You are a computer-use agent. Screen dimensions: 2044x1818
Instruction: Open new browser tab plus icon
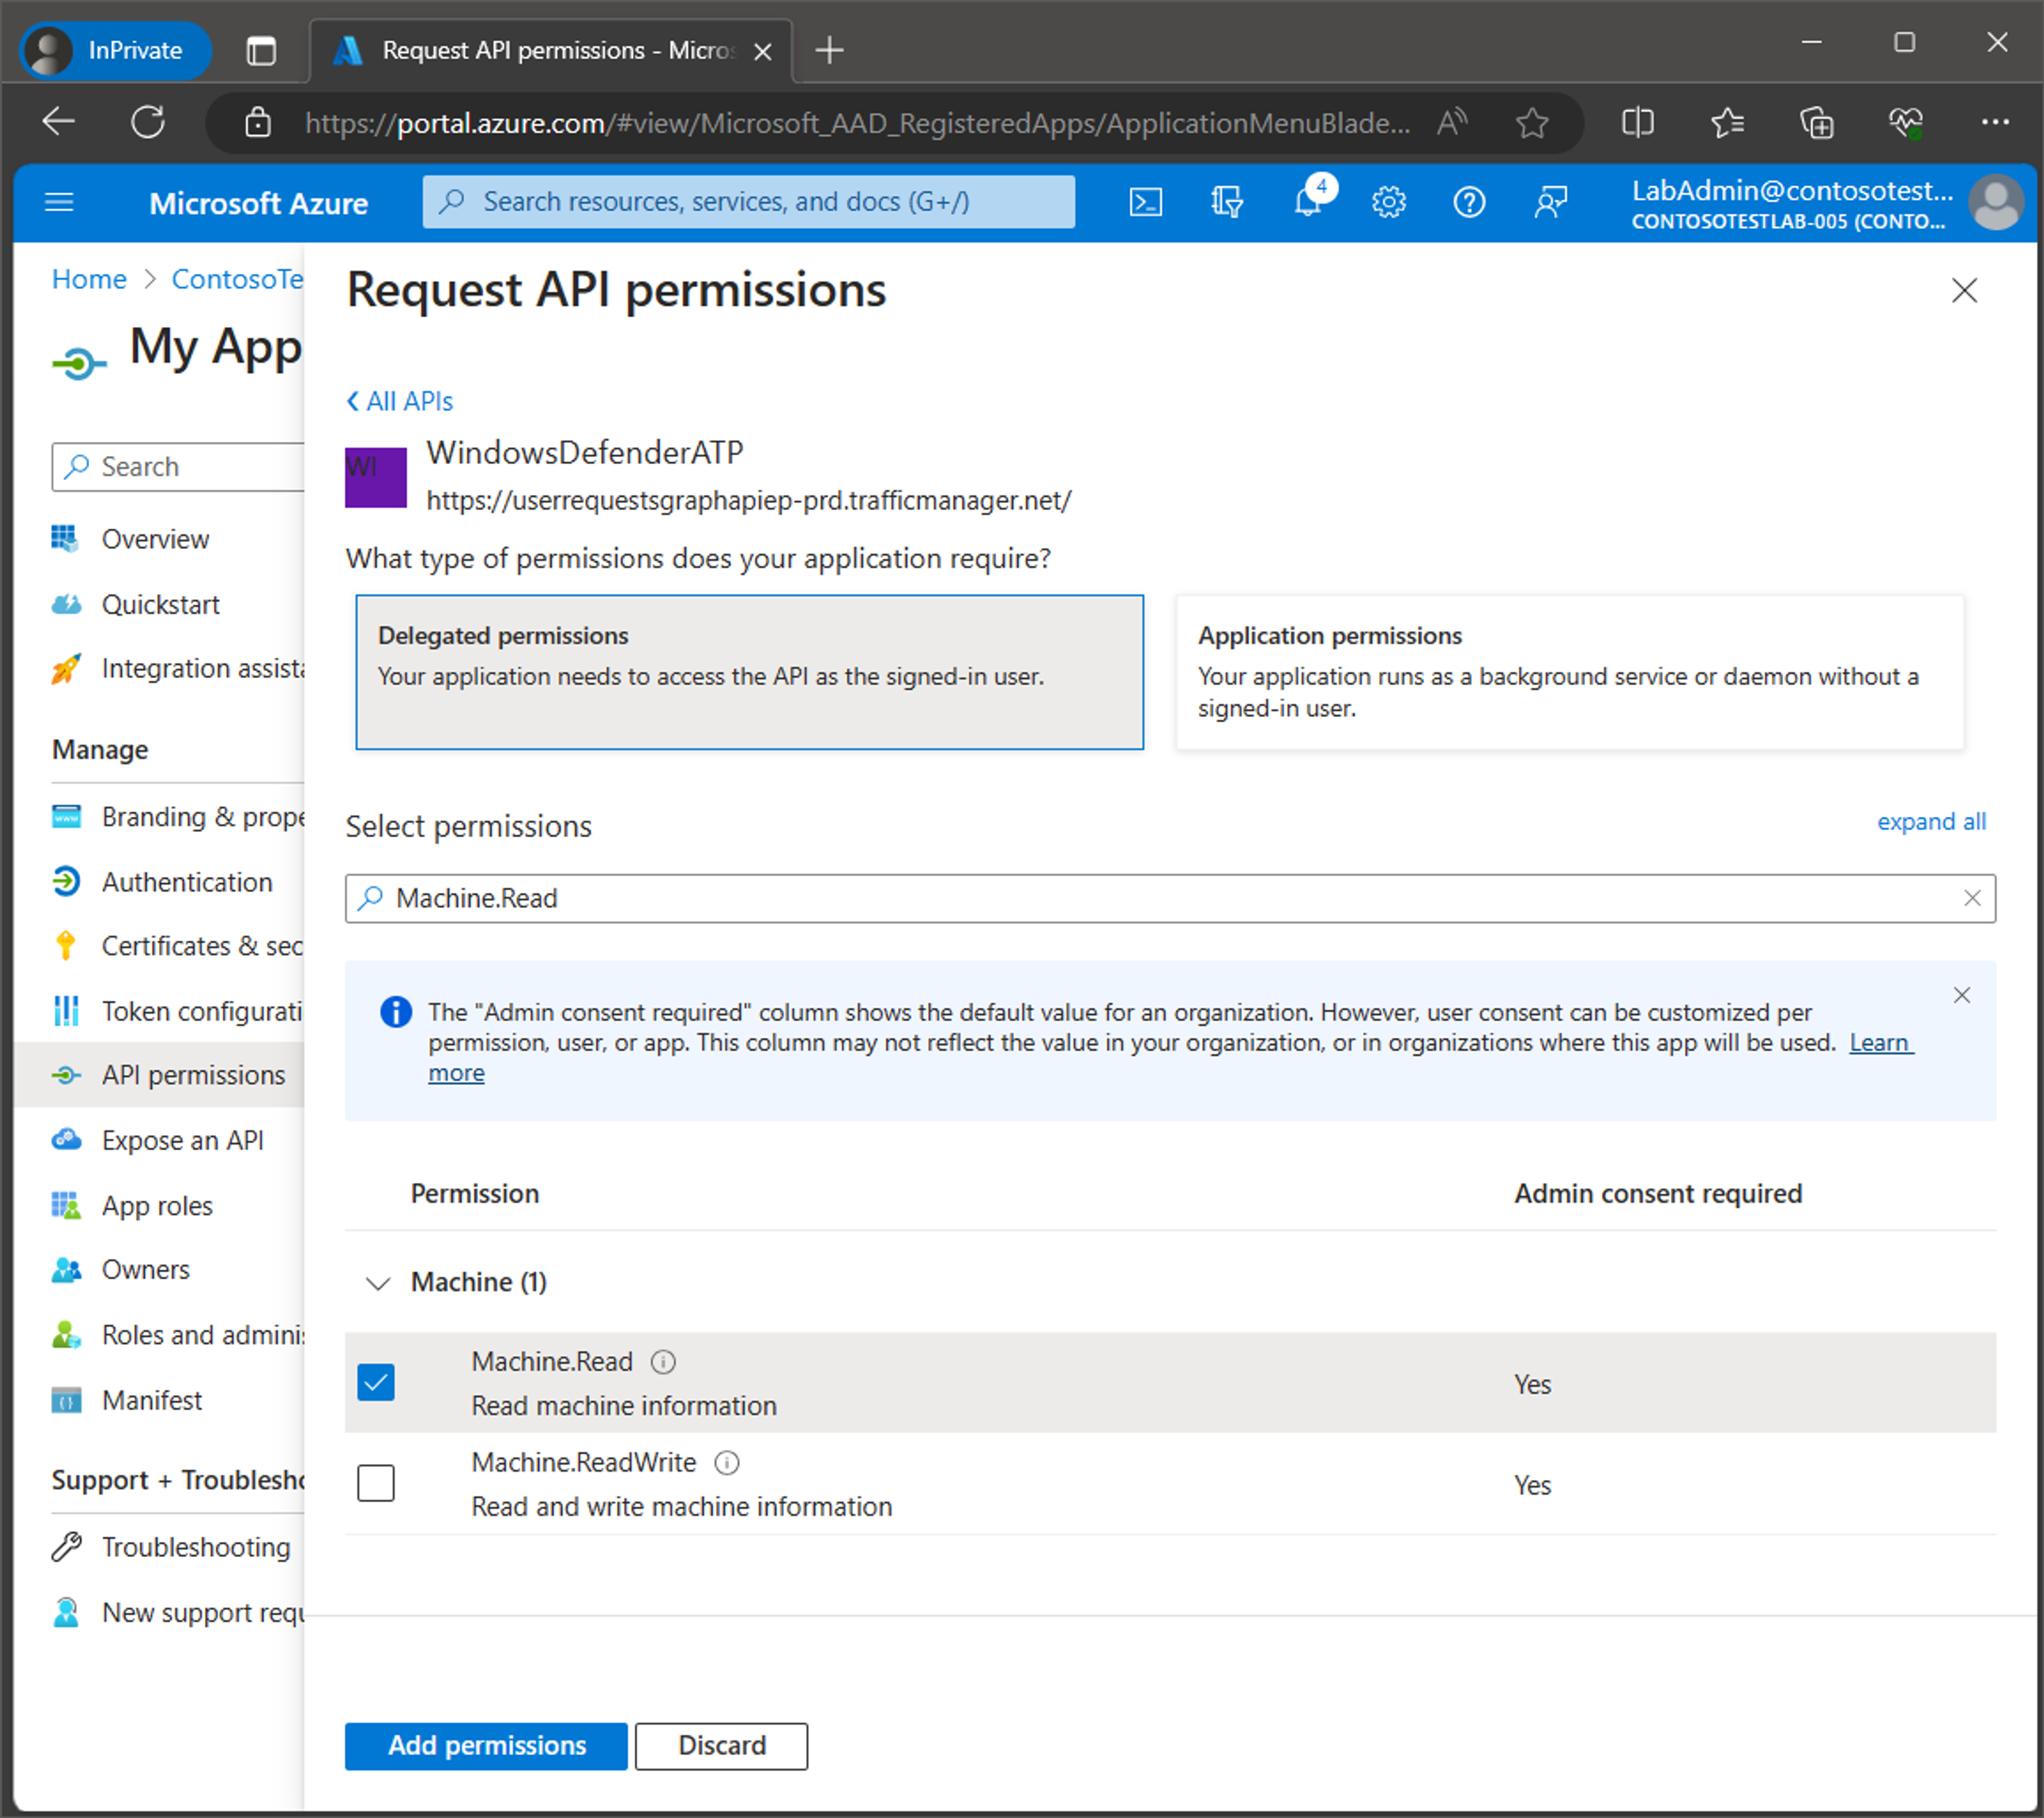tap(829, 50)
